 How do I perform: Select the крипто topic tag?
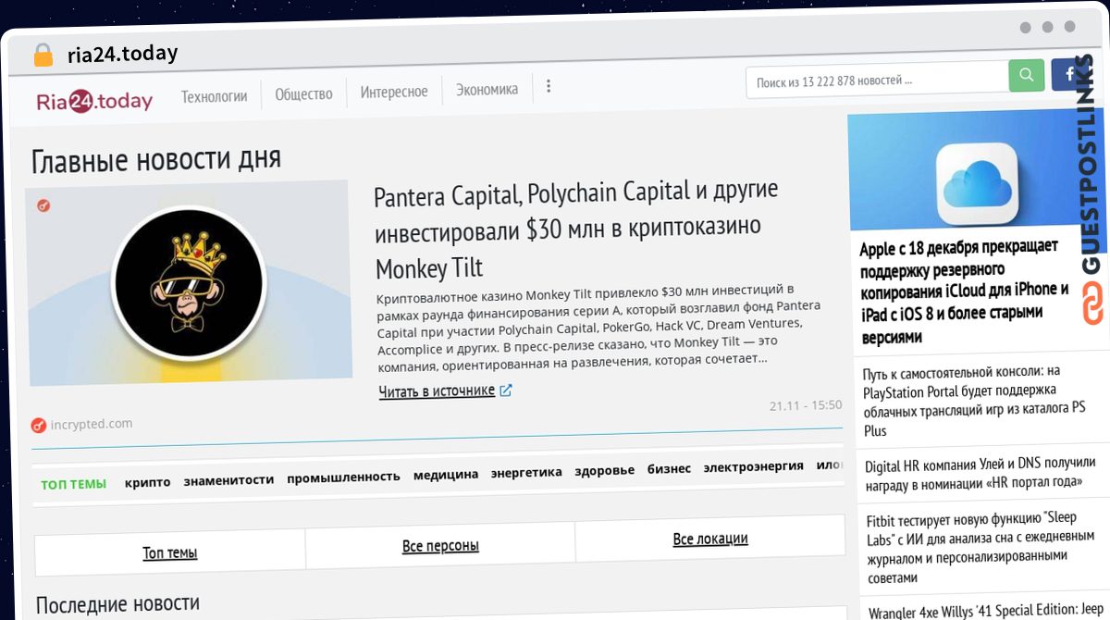click(147, 482)
